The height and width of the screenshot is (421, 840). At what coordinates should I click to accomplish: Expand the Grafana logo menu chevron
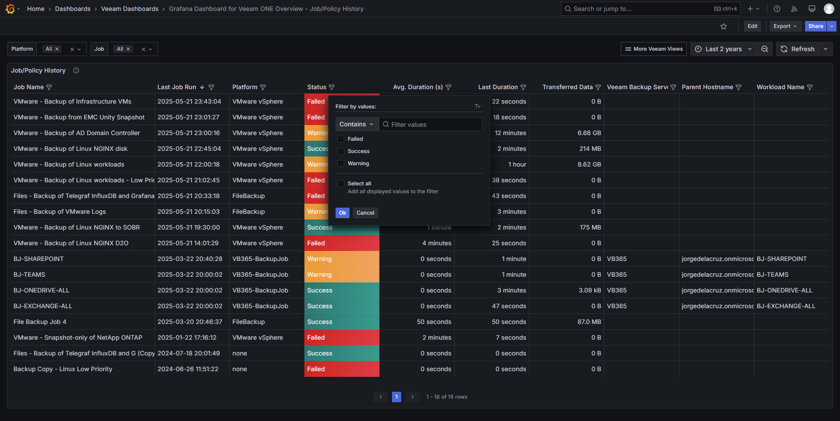[18, 9]
